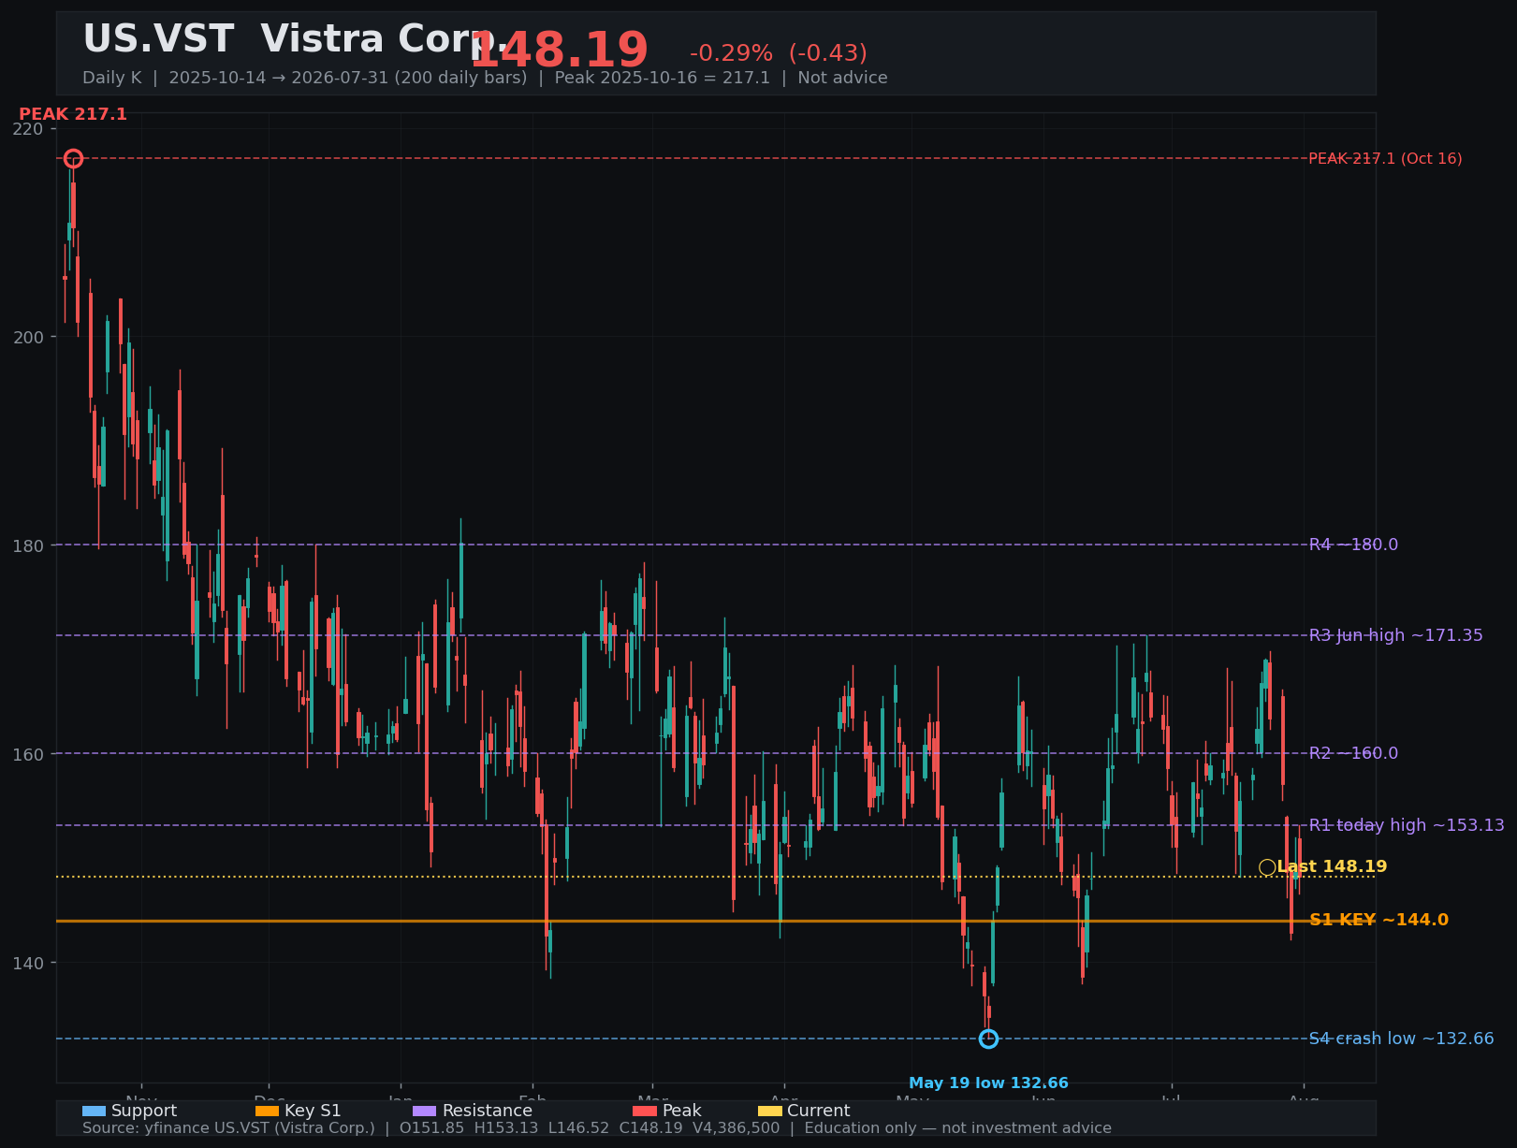Click the yellow circle marker beside Last 148.19
This screenshot has height=1148, width=1517.
click(x=1267, y=867)
